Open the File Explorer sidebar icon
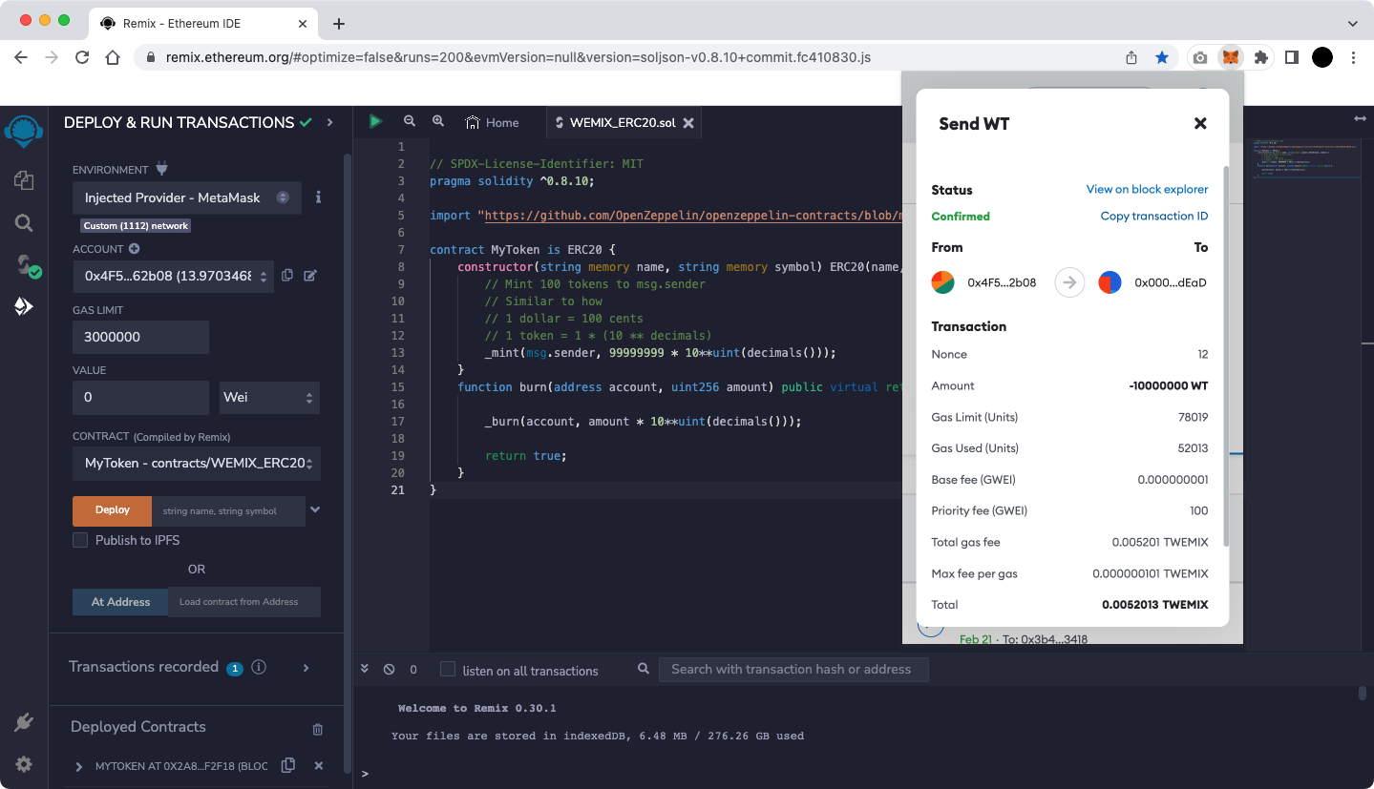 pos(24,180)
